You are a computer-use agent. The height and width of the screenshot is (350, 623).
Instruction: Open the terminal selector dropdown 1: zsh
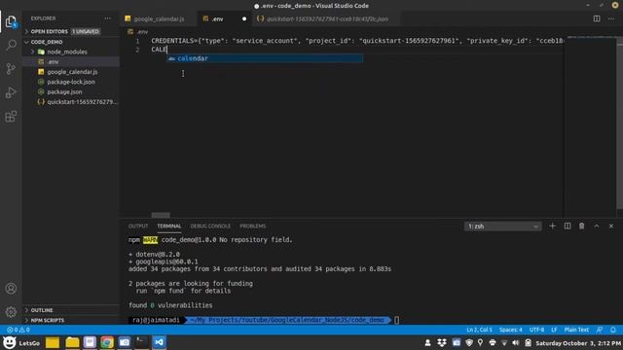click(x=502, y=227)
